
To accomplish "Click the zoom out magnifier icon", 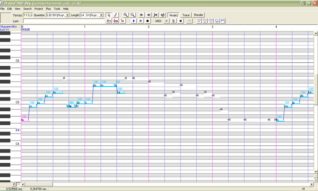I will (x=133, y=15).
